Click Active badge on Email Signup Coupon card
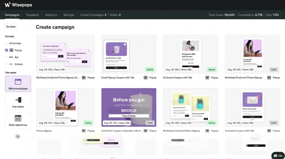Viewport: 285px width, 159px height. 150,70
